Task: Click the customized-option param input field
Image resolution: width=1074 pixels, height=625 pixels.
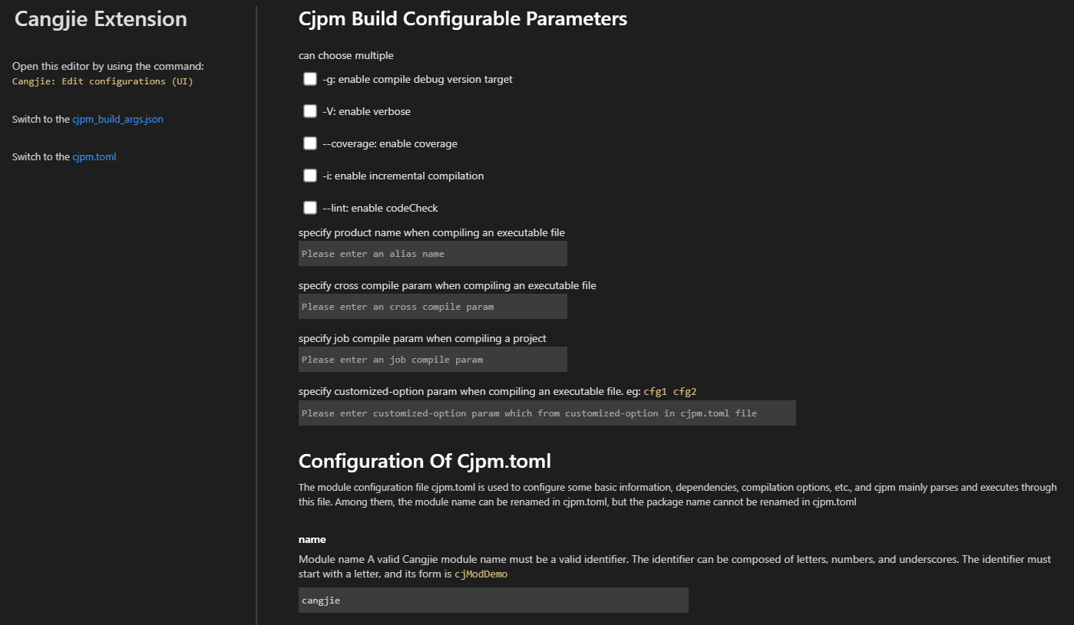Action: pos(547,413)
